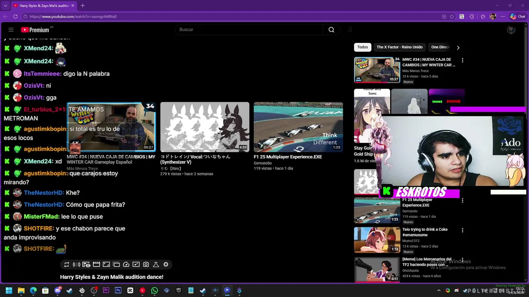Image resolution: width=529 pixels, height=297 pixels.
Task: Reload the page with refresh button
Action: 15,16
